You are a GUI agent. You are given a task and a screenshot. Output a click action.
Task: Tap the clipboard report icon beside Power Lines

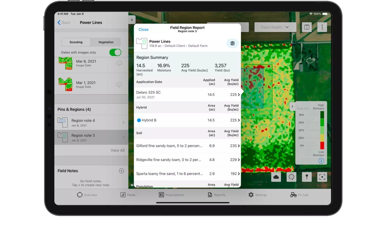point(232,43)
